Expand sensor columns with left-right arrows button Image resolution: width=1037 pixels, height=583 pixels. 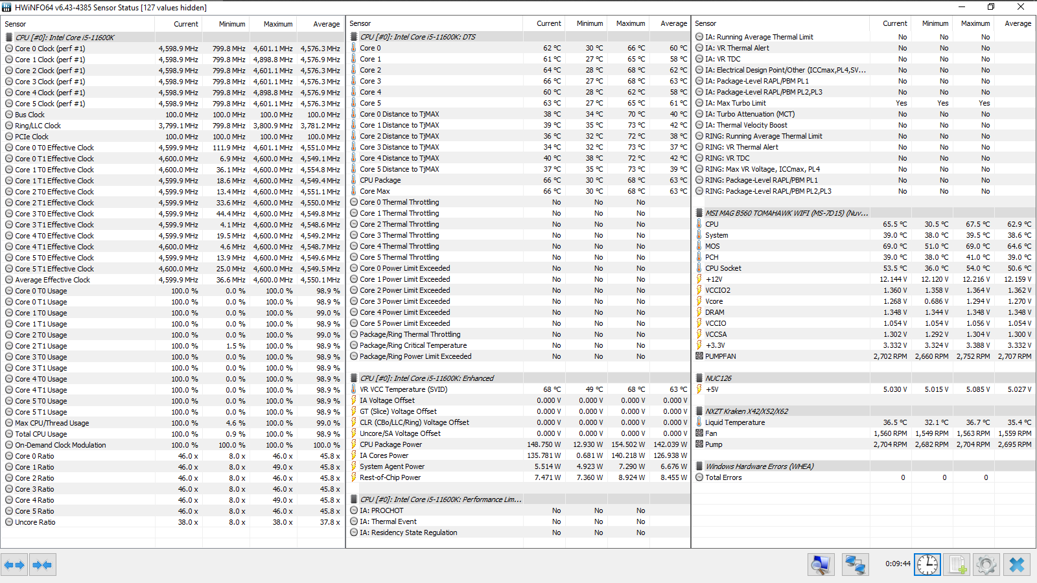(14, 565)
